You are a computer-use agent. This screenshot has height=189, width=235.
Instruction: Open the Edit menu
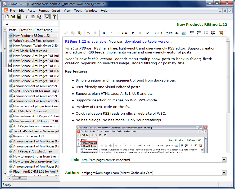click(21, 11)
